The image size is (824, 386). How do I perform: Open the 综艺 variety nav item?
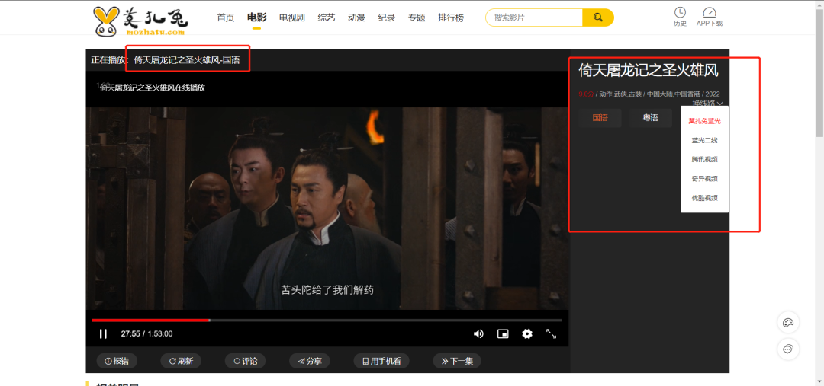tap(327, 18)
